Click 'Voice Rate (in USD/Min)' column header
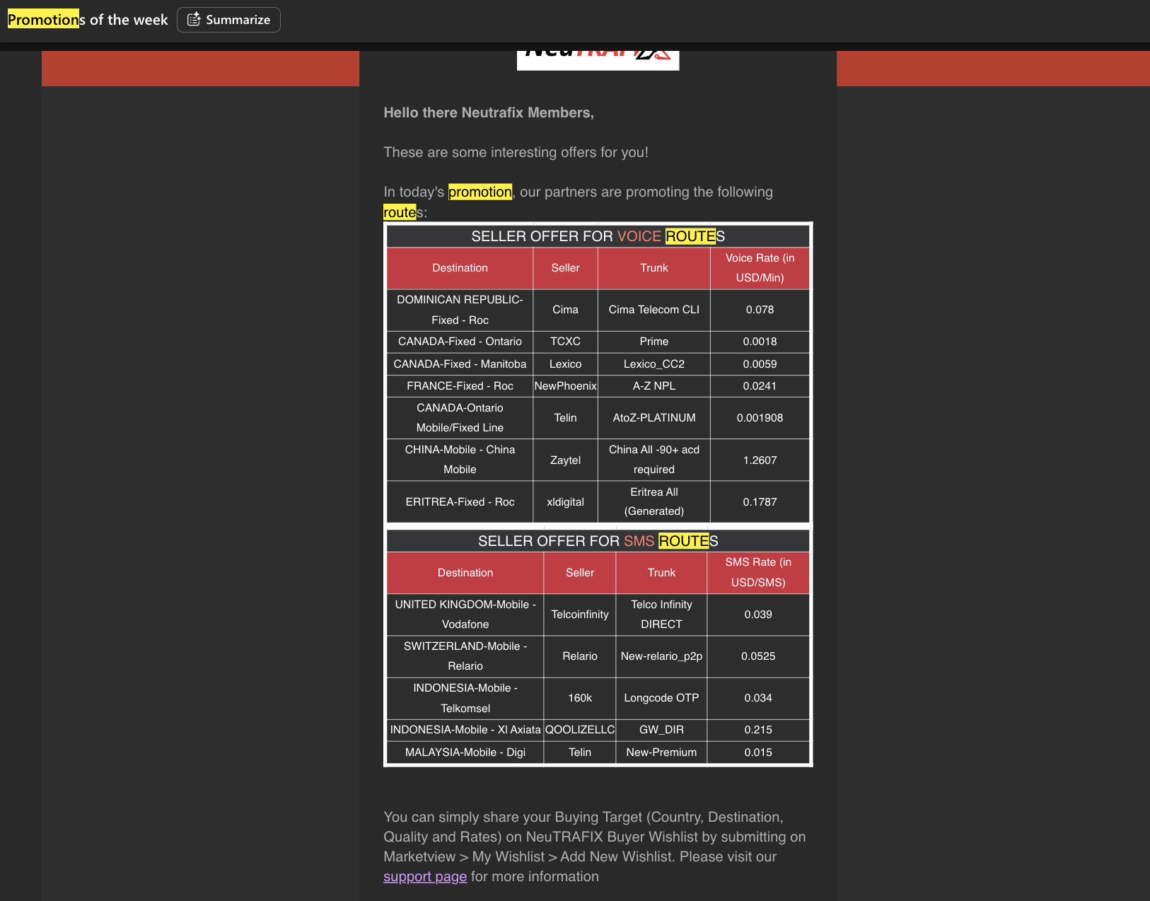This screenshot has width=1150, height=901. 760,268
